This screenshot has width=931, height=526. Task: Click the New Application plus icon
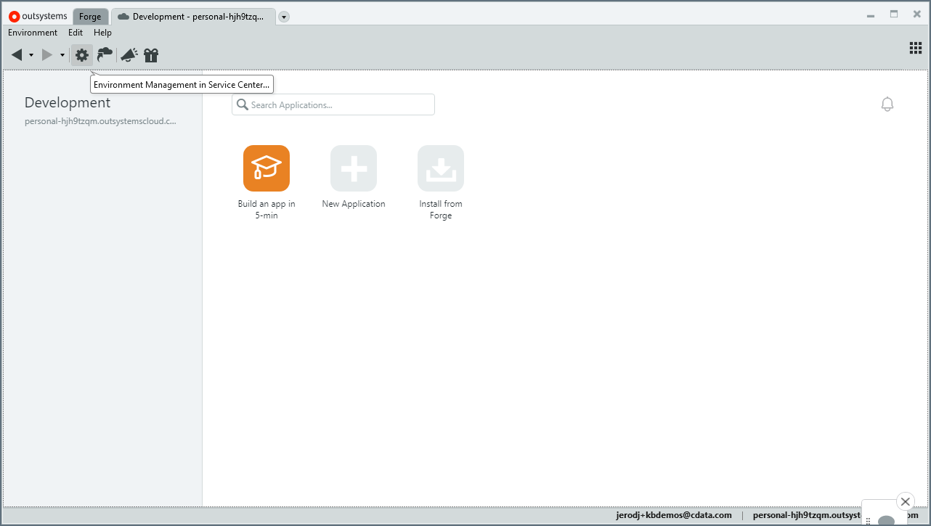(353, 168)
